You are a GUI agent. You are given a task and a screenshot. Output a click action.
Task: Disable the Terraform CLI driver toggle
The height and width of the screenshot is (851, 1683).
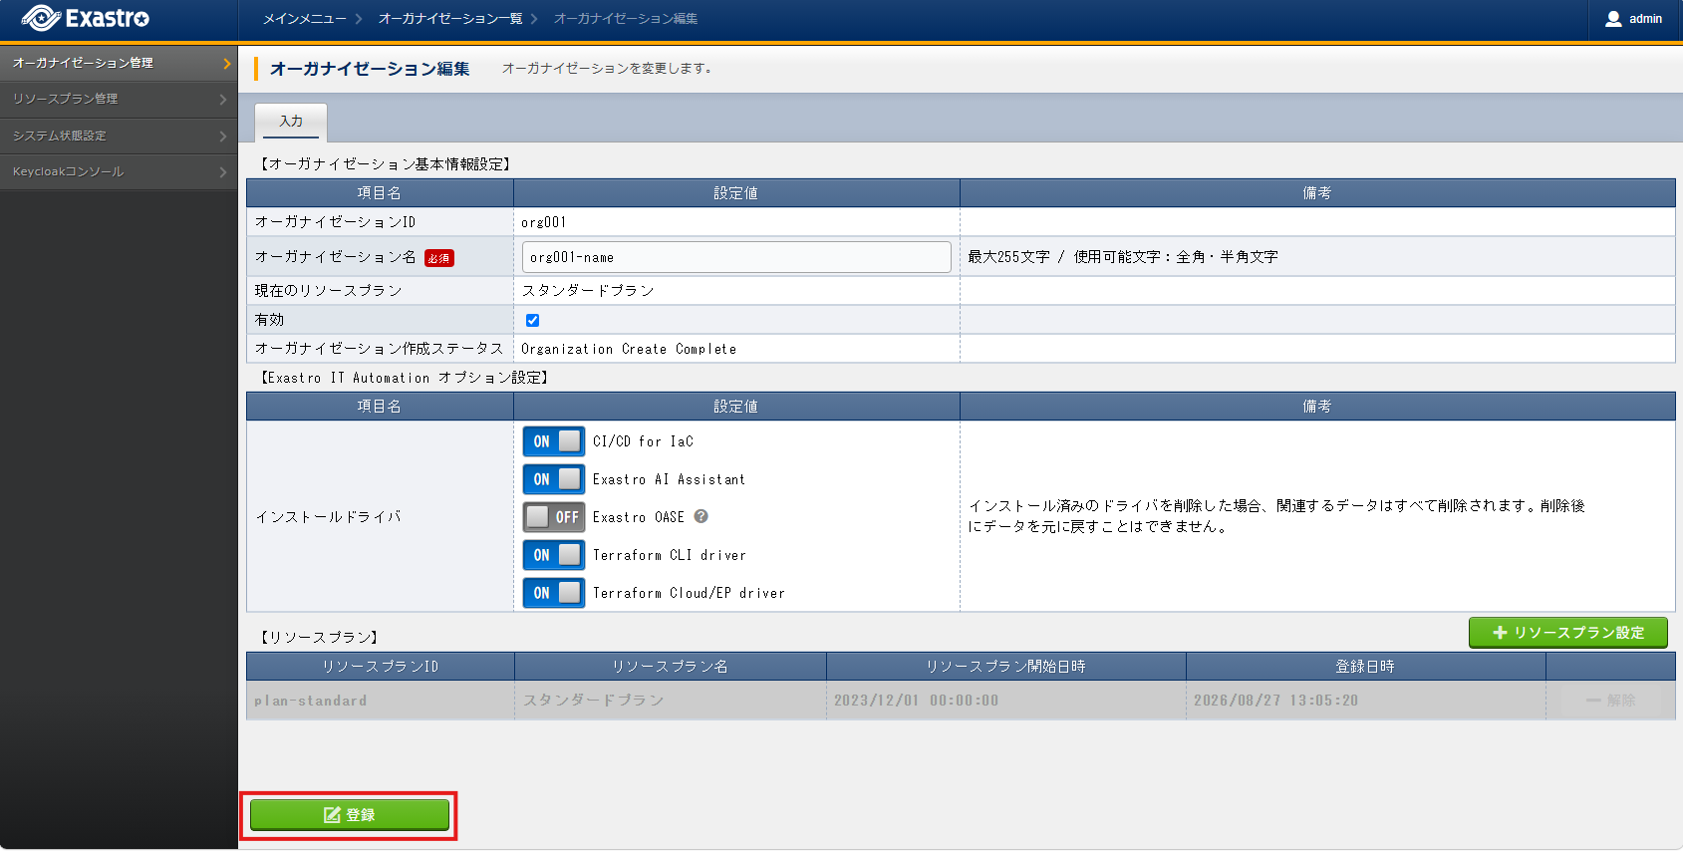coord(554,555)
